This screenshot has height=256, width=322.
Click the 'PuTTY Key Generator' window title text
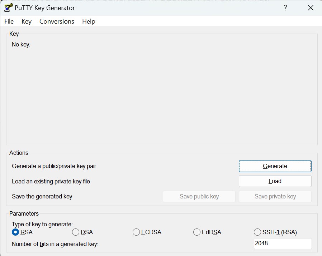click(45, 8)
